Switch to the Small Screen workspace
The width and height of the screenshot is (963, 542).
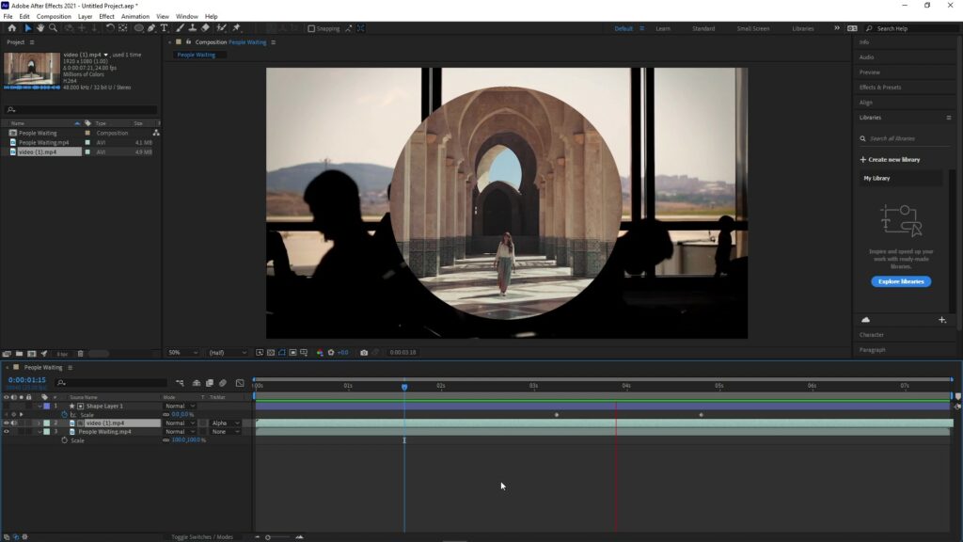[752, 28]
